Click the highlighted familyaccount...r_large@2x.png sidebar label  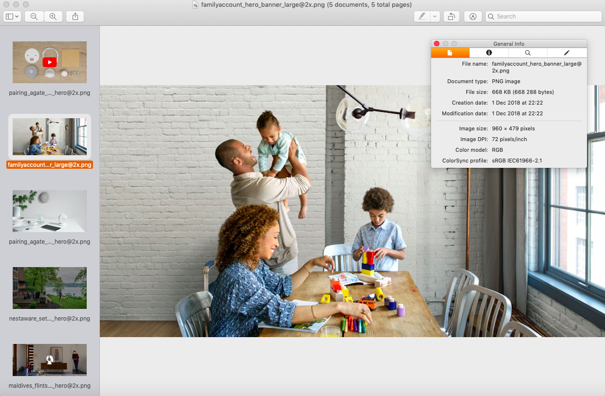[50, 165]
